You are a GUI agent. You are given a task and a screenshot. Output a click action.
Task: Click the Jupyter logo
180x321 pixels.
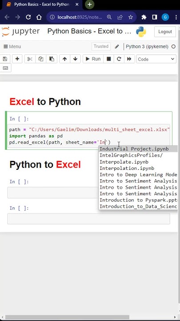(20, 31)
